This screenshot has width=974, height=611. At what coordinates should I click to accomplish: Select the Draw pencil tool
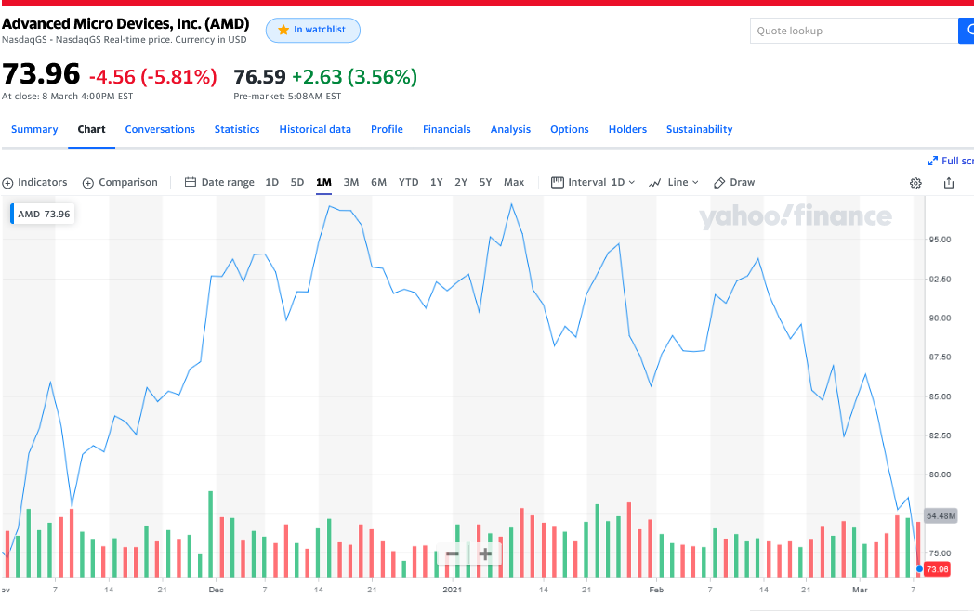734,183
